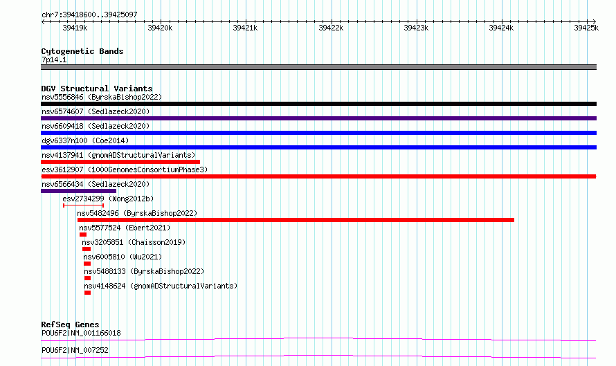616x366 pixels.
Task: Open the nsv6574607 (Sedlazeck2020) label
Action: tap(96, 111)
